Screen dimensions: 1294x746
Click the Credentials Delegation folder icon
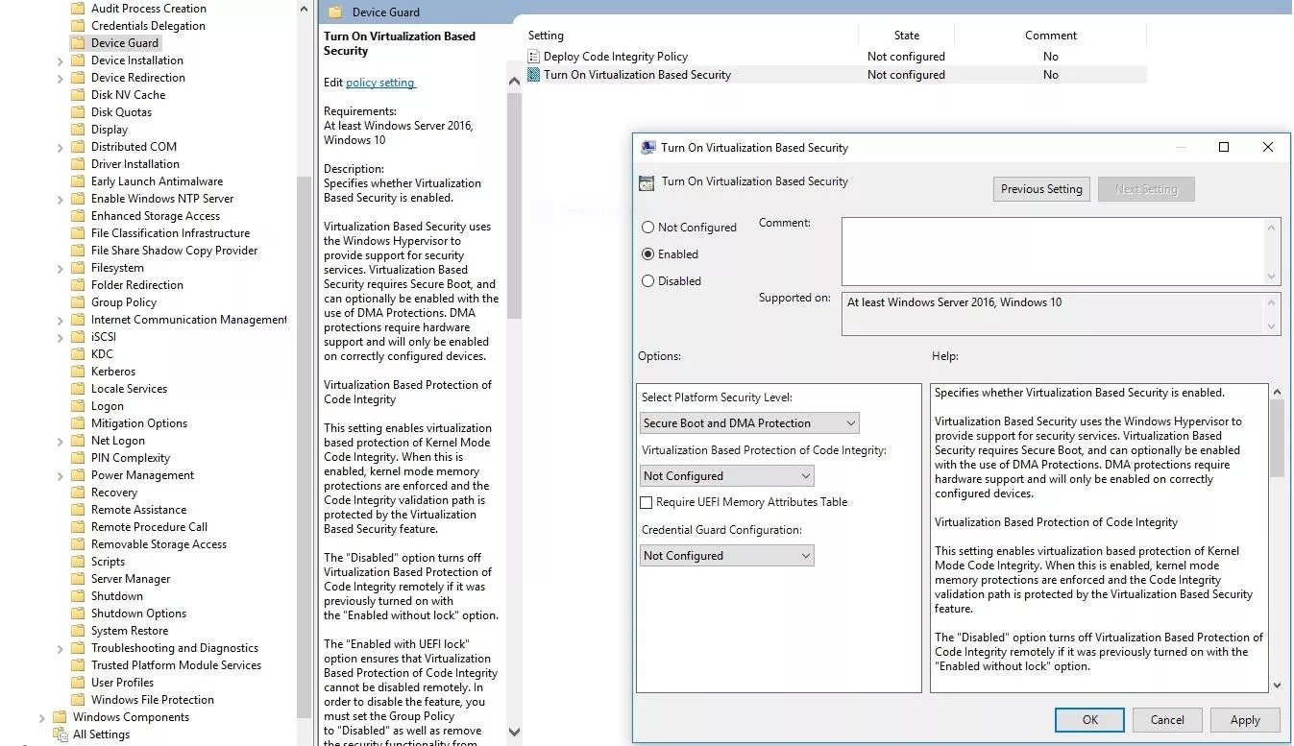[78, 26]
